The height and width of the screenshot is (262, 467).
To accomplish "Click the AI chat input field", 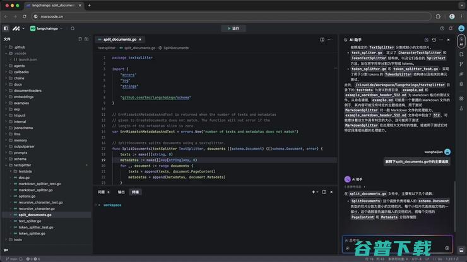I will click(398, 244).
